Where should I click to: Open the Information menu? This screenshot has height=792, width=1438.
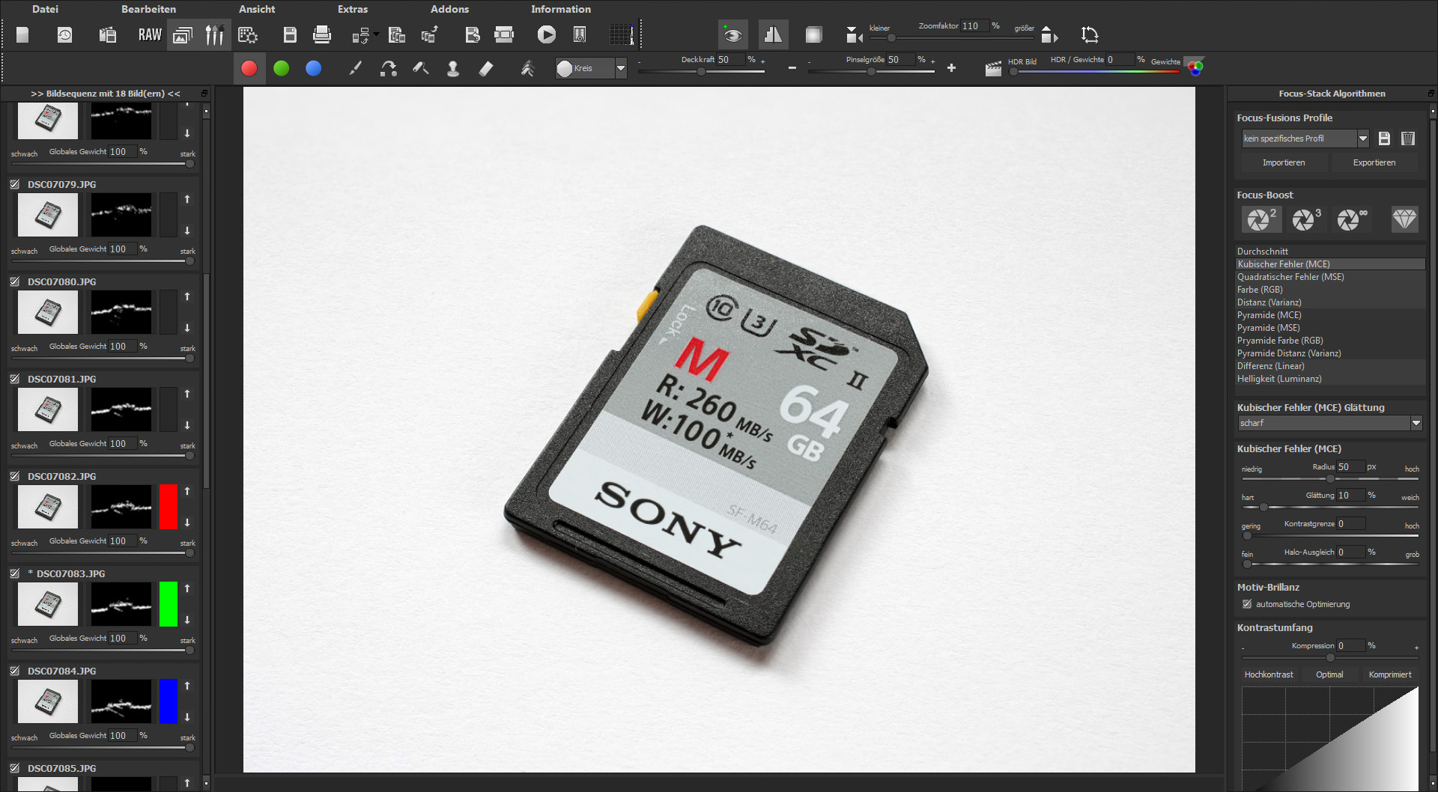(x=561, y=9)
